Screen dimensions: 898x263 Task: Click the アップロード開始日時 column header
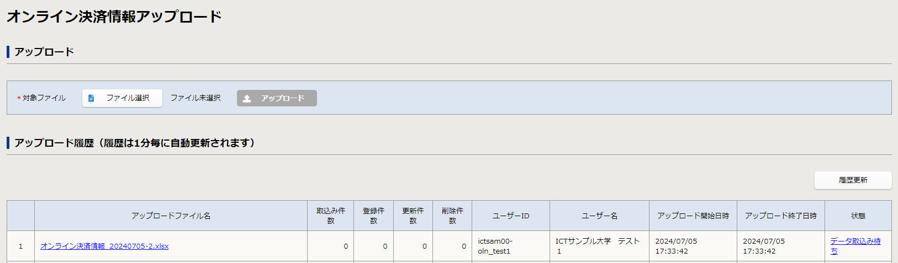[x=693, y=216]
